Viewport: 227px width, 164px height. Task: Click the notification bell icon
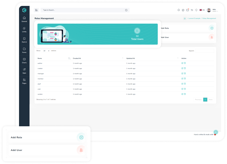pos(179,10)
